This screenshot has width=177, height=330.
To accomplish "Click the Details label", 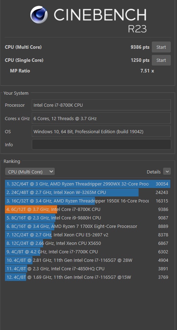I will pyautogui.click(x=153, y=172).
